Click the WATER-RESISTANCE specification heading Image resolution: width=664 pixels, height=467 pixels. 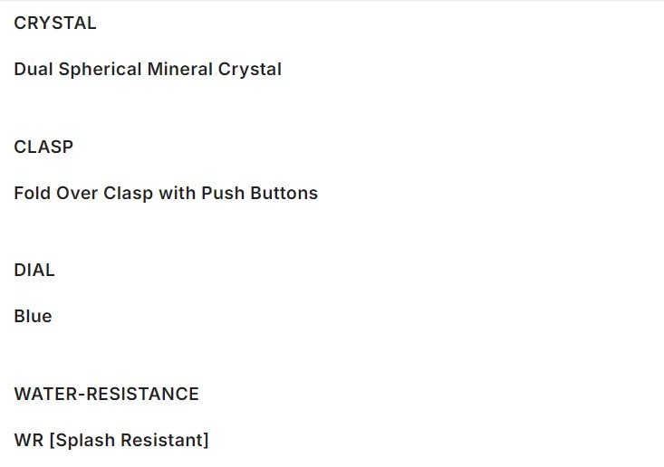[x=106, y=395]
